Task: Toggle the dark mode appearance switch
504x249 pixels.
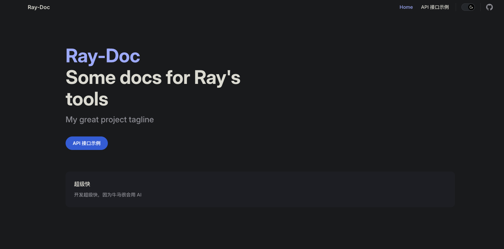Action: point(468,7)
